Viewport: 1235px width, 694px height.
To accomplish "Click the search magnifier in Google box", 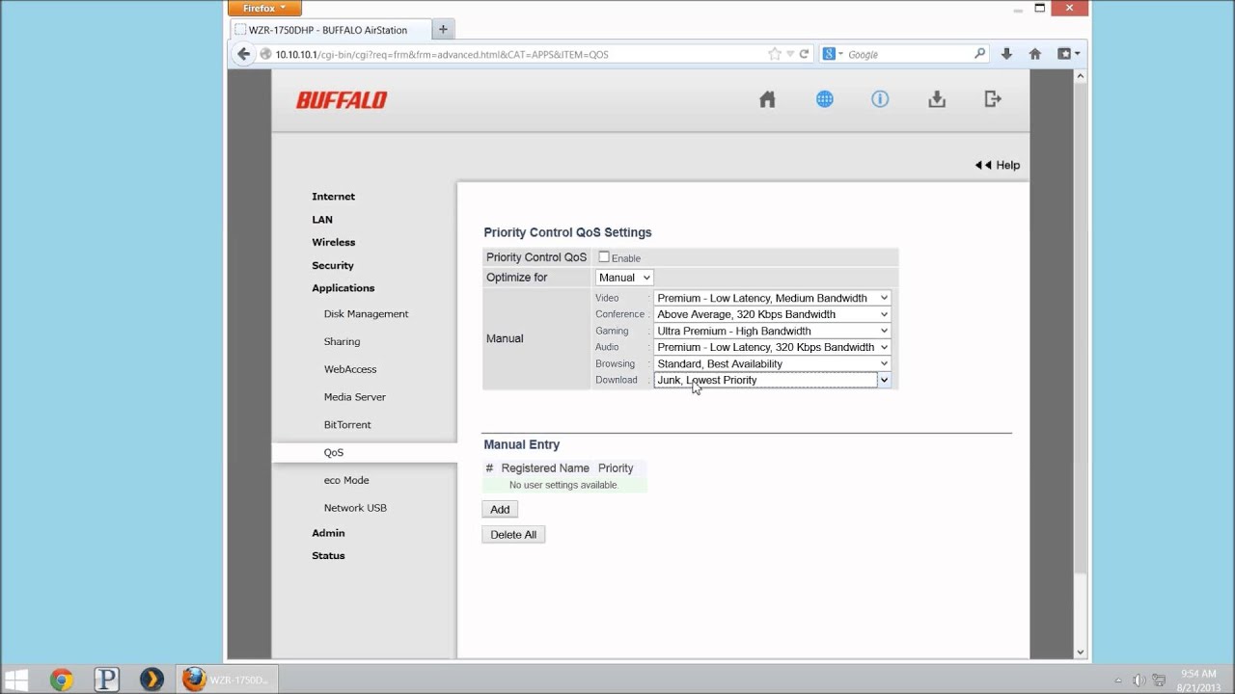I will tap(980, 54).
